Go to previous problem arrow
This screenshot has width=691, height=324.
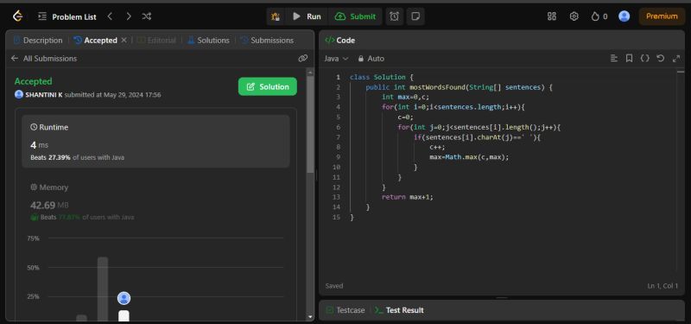(x=111, y=16)
